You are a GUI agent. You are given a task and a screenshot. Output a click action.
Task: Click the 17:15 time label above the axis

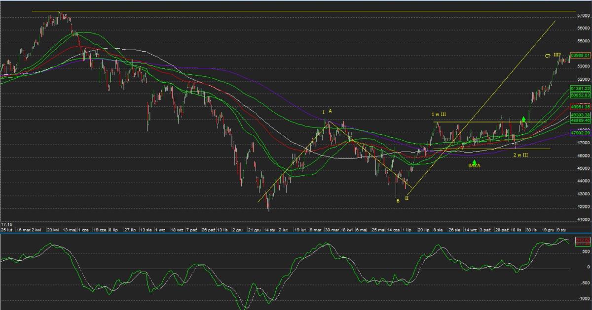(6, 224)
